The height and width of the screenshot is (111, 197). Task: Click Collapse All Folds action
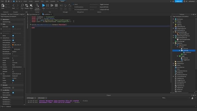tap(104, 10)
